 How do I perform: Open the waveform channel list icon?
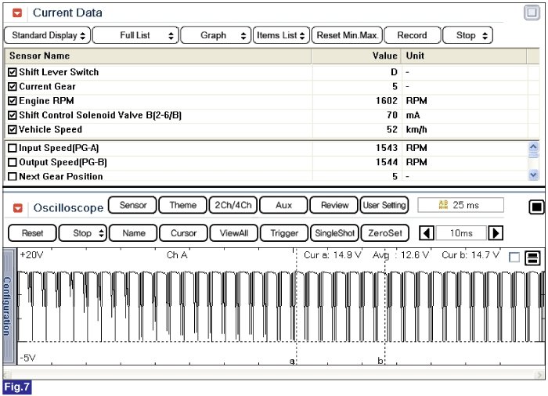[x=532, y=257]
